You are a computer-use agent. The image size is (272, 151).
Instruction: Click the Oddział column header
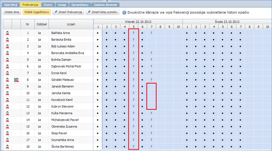42,24
